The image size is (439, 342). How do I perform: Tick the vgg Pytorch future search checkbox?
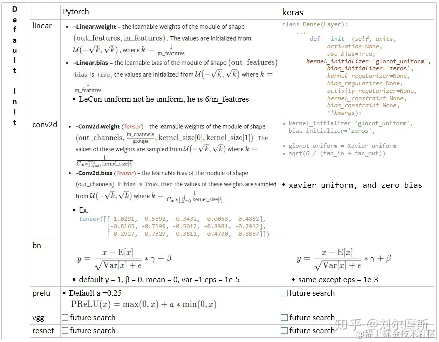[x=65, y=318]
